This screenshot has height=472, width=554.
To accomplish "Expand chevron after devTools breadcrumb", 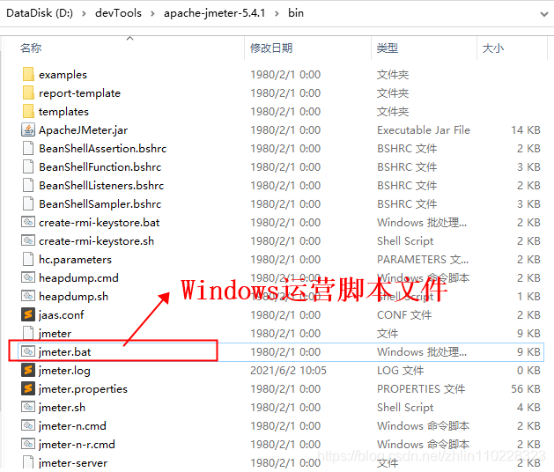I will (x=152, y=13).
